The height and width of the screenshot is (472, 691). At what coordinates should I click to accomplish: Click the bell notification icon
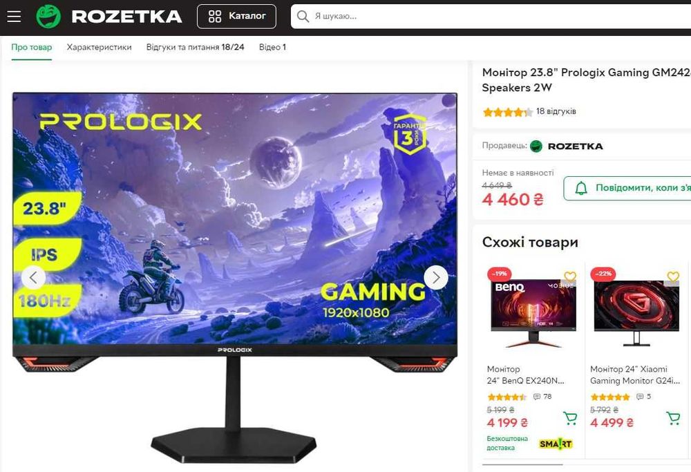581,188
